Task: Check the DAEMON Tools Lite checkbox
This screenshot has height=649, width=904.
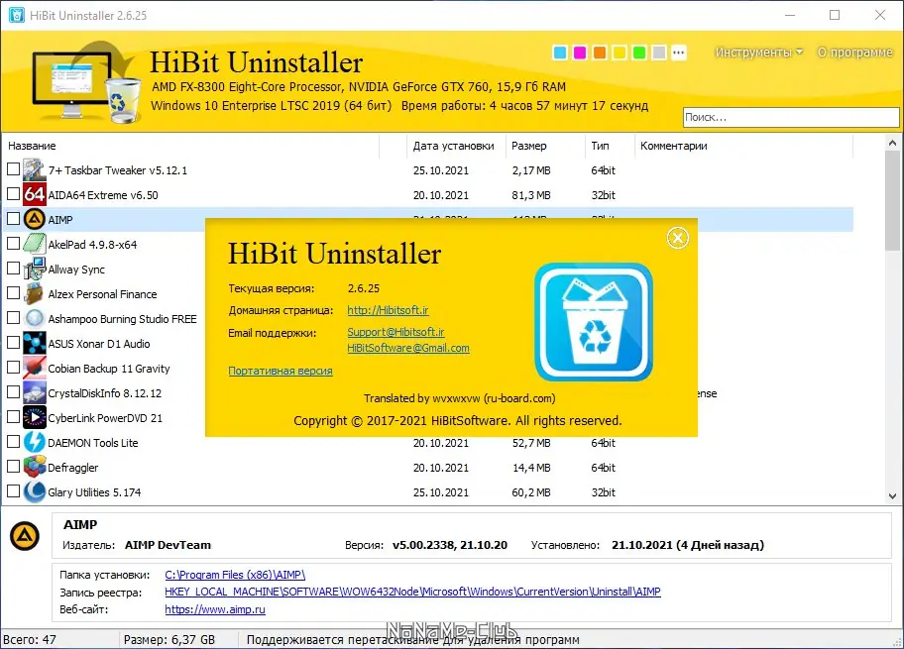Action: coord(13,442)
